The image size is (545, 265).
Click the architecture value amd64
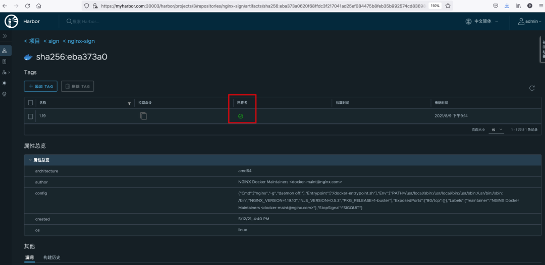pos(245,171)
